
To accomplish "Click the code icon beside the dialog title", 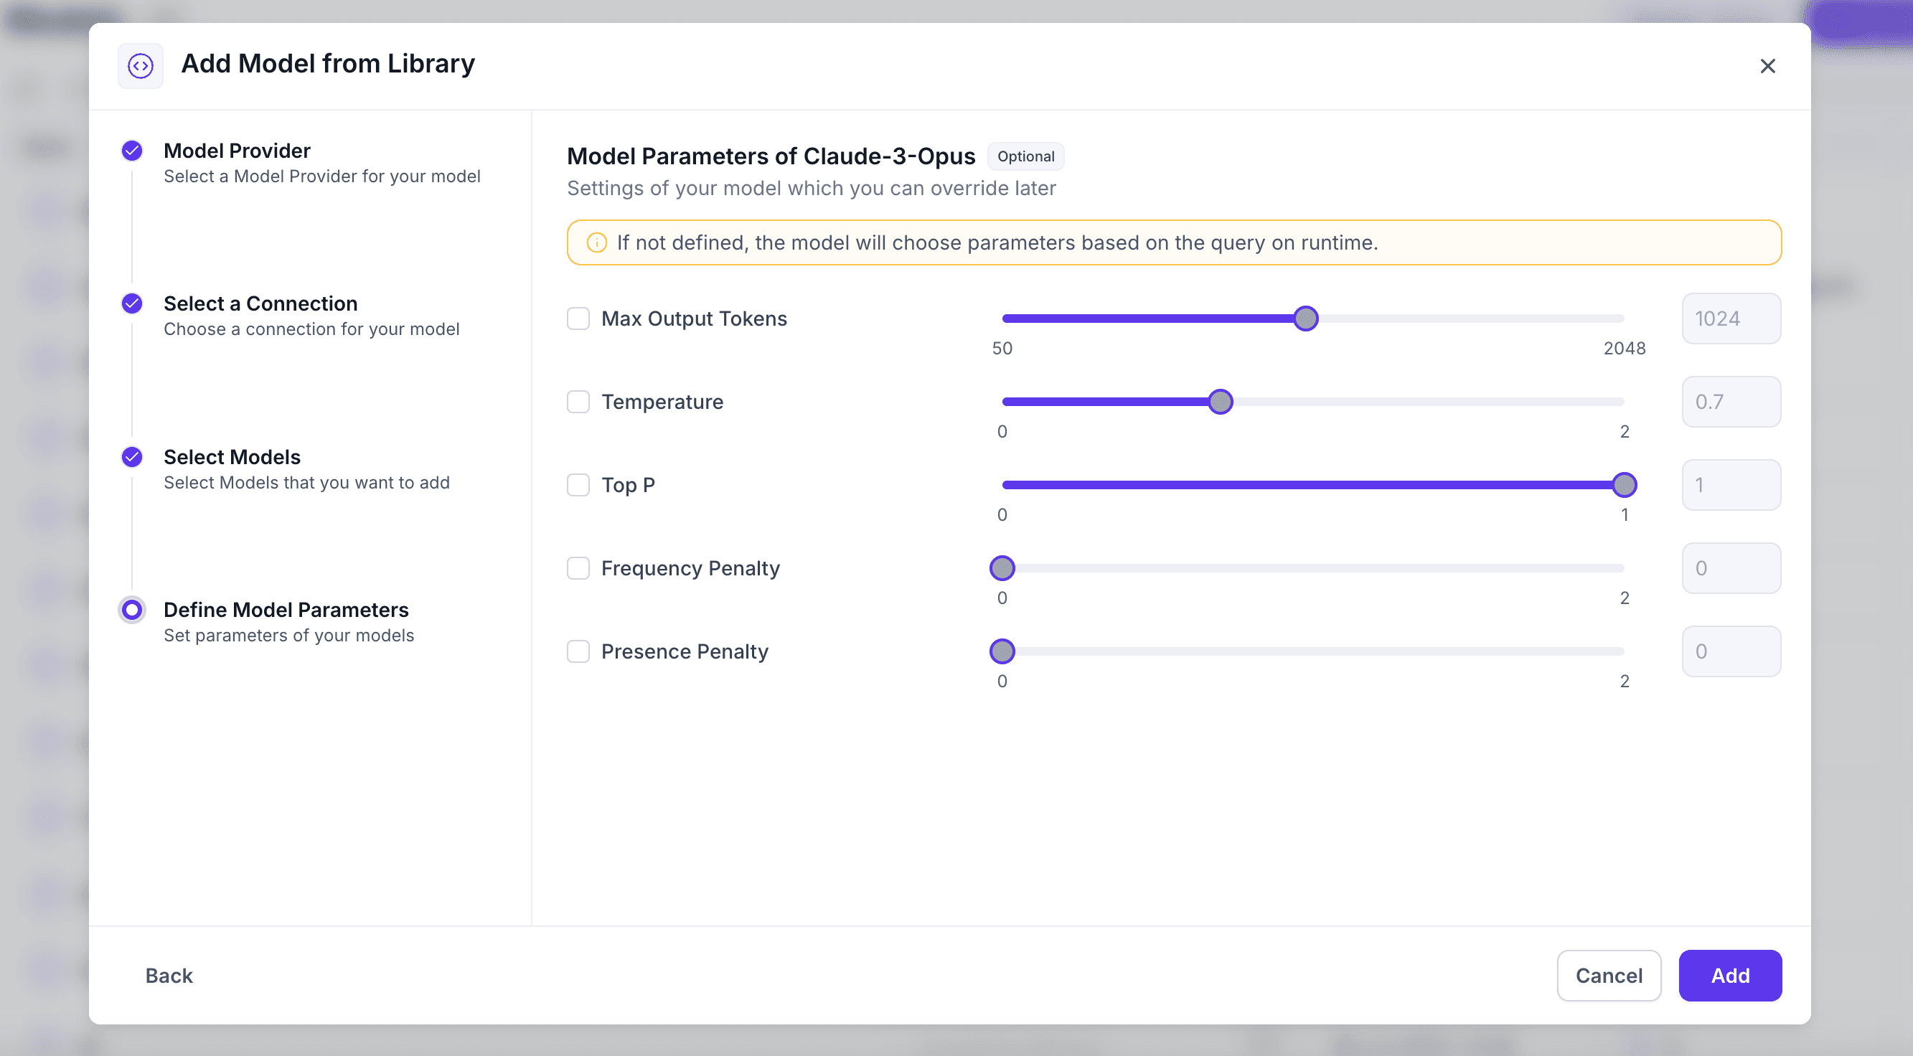I will coord(141,65).
